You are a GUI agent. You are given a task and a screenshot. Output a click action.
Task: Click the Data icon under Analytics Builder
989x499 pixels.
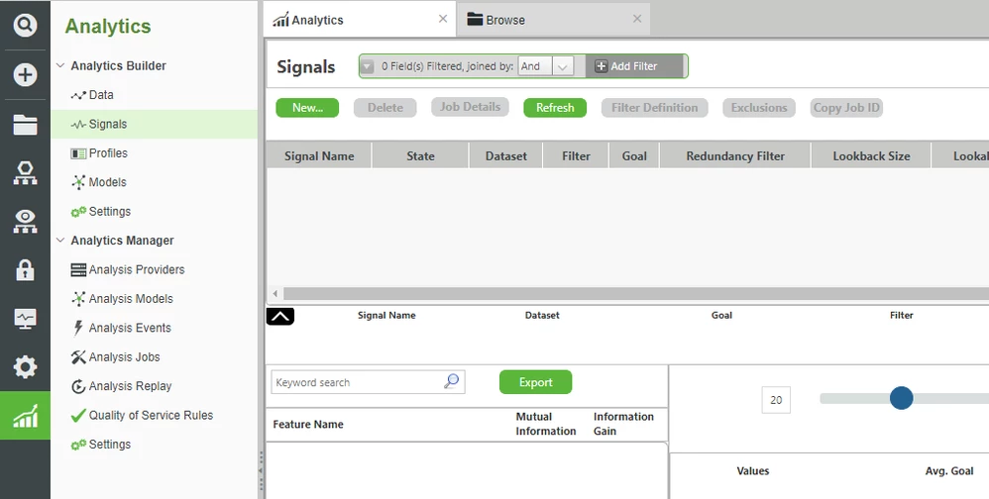(x=78, y=95)
